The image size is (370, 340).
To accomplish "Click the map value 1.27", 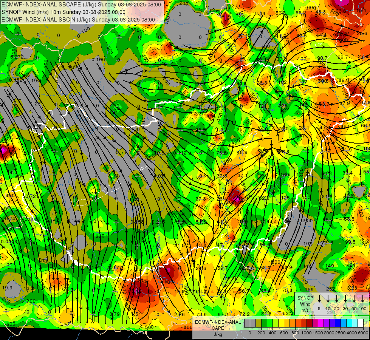I will (x=36, y=104).
